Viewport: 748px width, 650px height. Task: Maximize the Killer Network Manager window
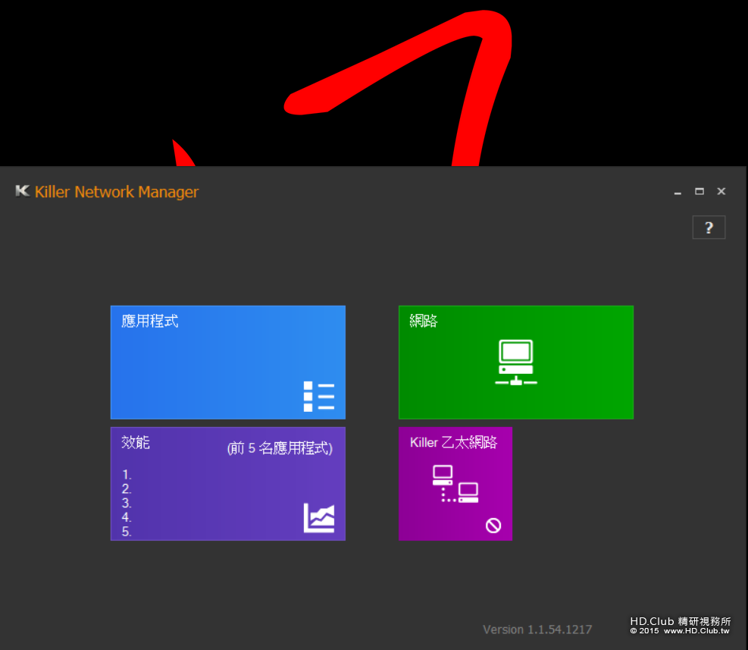[x=699, y=192]
